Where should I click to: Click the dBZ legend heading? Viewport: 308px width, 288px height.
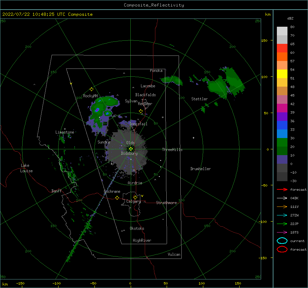point(290,18)
